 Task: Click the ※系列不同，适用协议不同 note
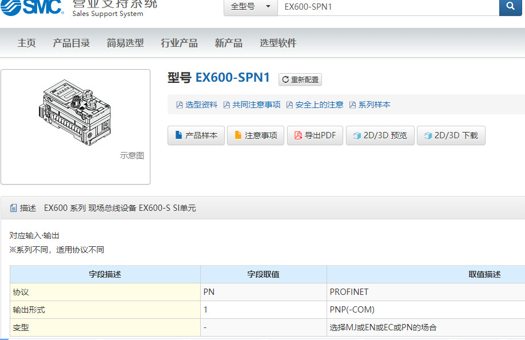pos(57,250)
